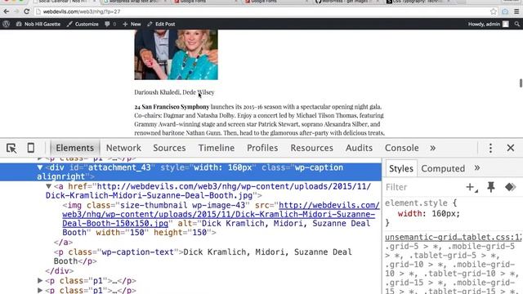
Task: Click the woman photo thumbnail
Action: point(177,55)
